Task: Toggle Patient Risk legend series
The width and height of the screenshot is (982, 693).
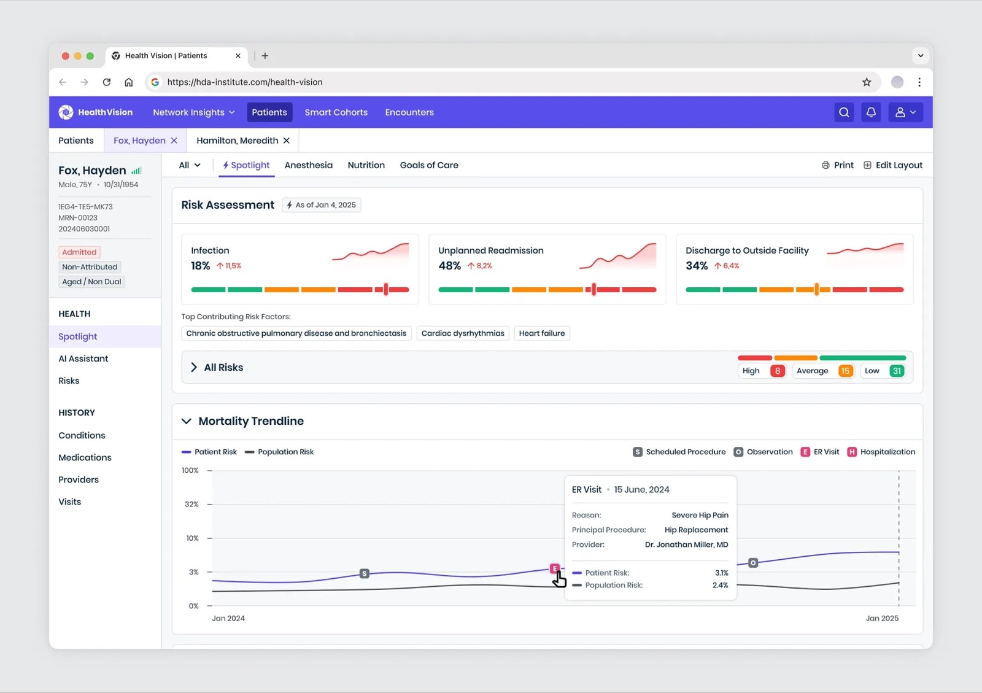Action: pos(209,452)
